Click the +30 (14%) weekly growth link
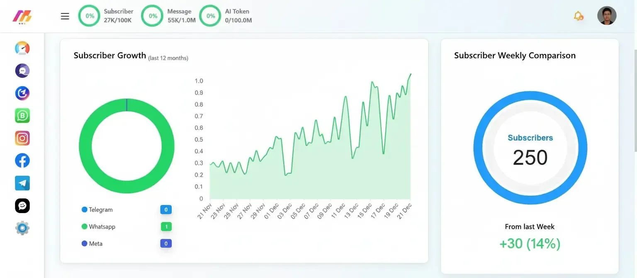The width and height of the screenshot is (637, 278). pyautogui.click(x=530, y=244)
